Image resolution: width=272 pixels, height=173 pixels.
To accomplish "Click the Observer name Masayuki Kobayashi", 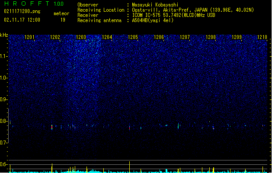I will coord(155,5).
